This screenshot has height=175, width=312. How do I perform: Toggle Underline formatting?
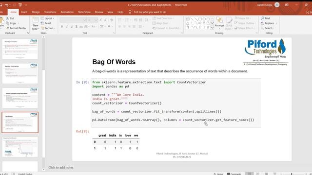pos(72,27)
